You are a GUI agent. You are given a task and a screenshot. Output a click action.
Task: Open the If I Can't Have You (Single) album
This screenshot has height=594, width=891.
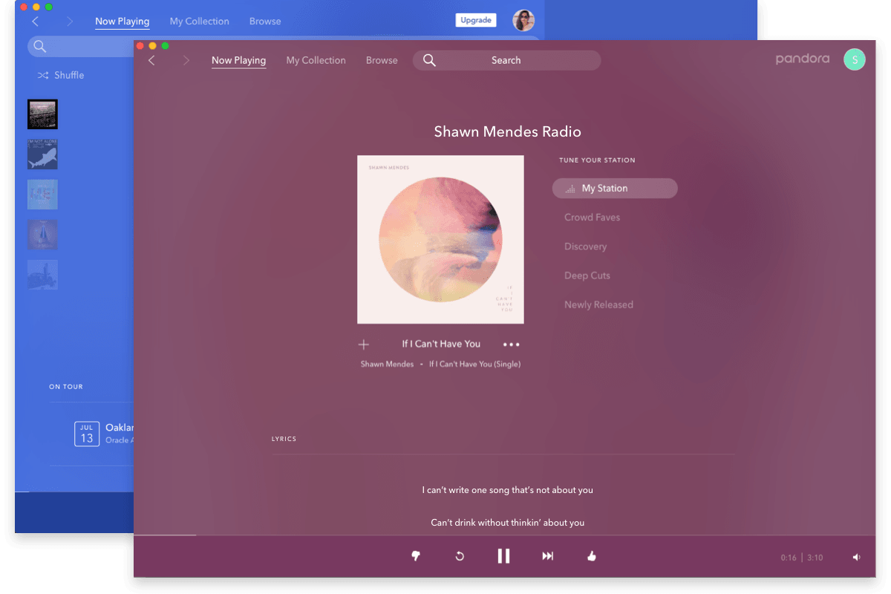click(x=474, y=364)
